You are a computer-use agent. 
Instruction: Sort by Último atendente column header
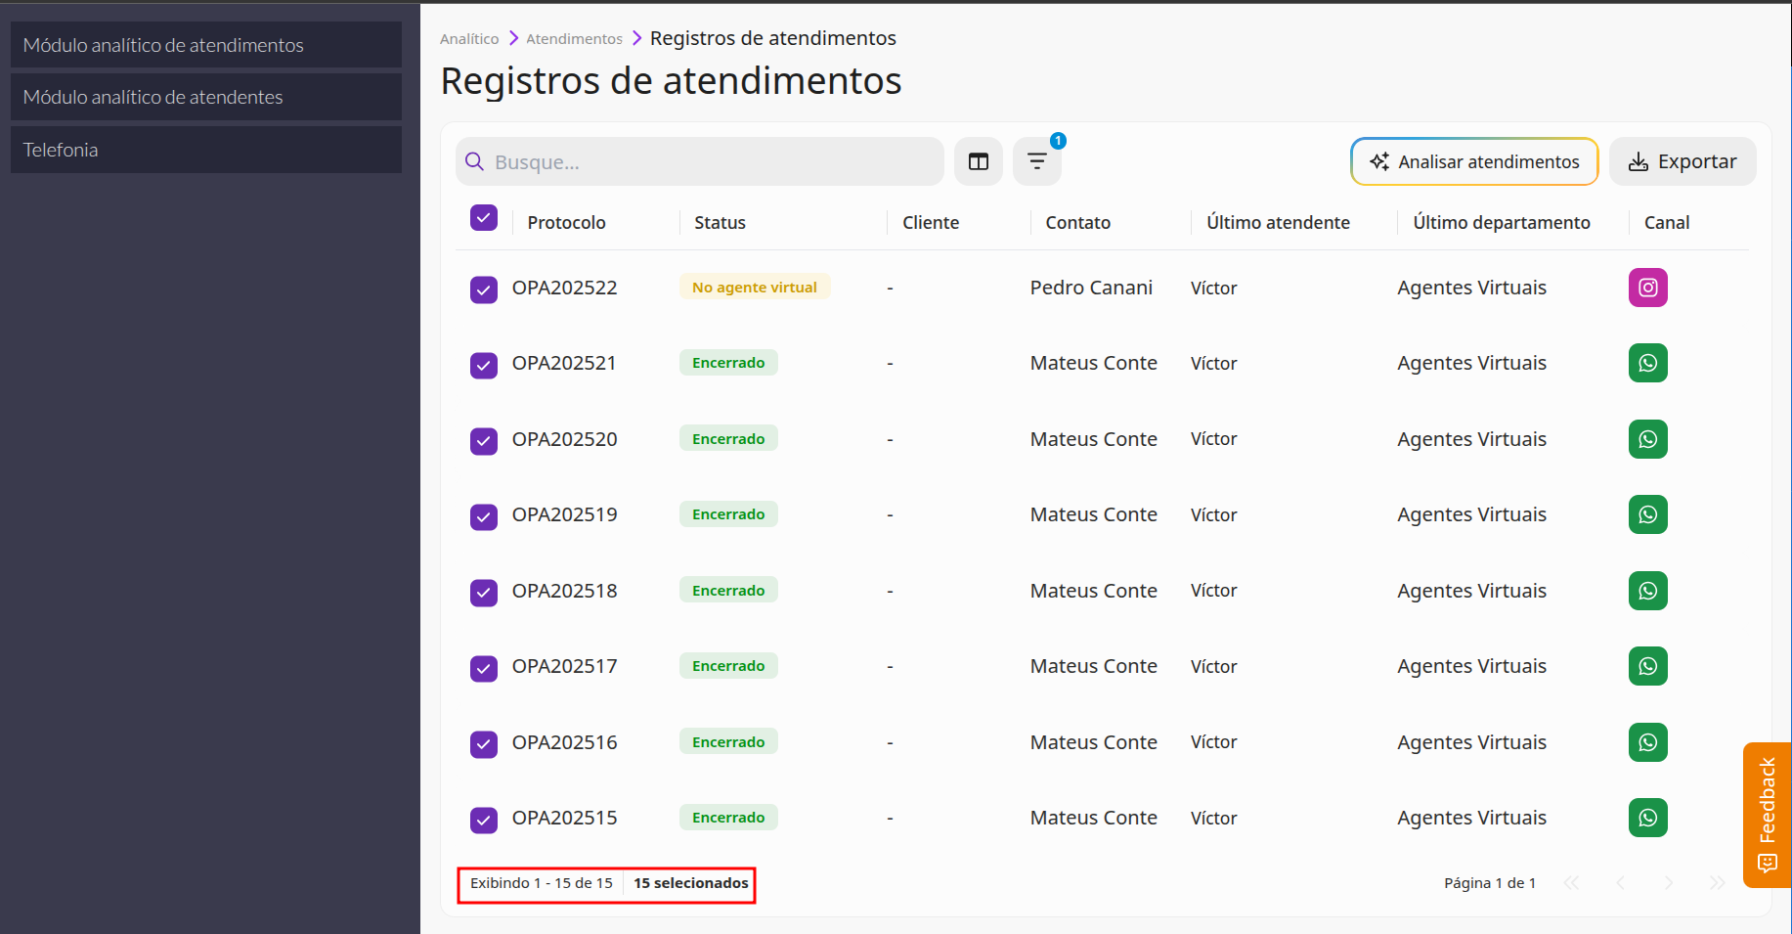click(1278, 223)
